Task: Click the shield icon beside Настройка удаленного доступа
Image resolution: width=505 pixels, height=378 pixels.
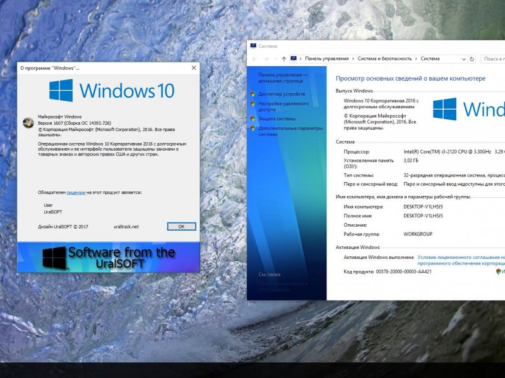Action: click(x=253, y=103)
